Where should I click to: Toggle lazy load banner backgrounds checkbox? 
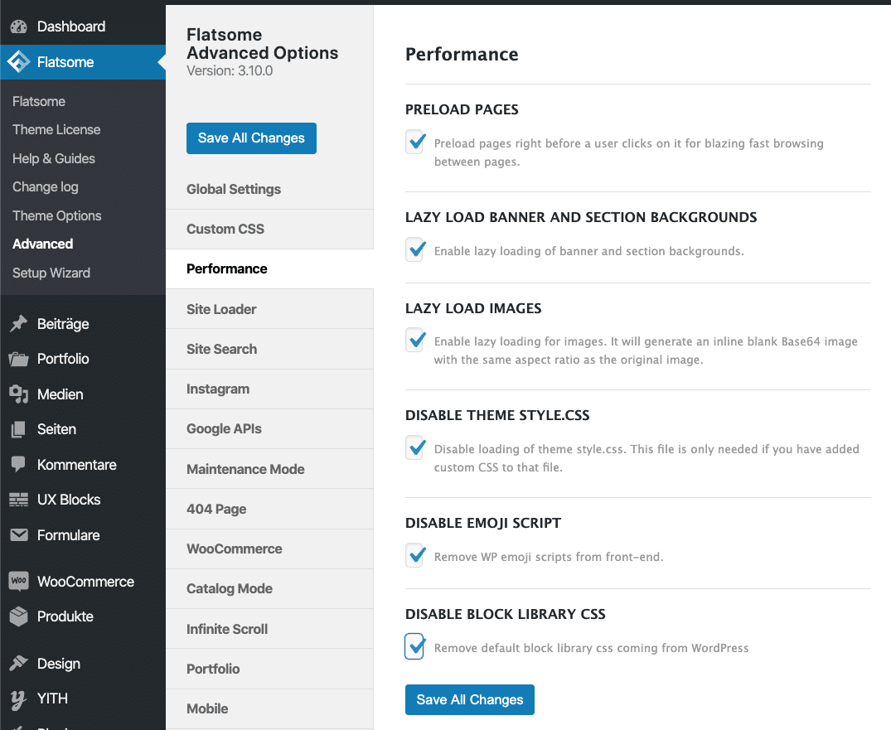[415, 249]
